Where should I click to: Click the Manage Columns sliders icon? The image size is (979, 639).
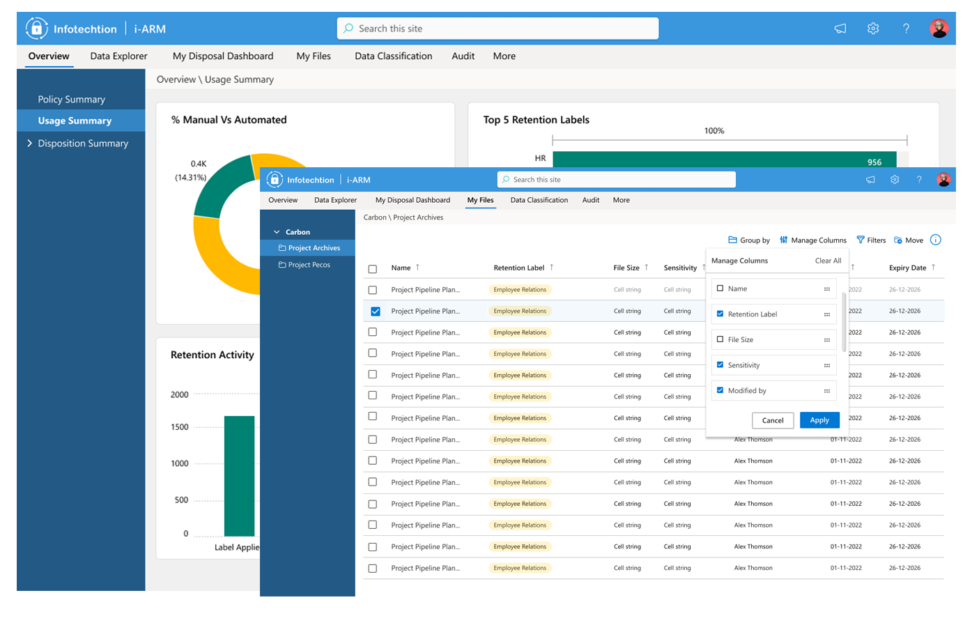784,240
